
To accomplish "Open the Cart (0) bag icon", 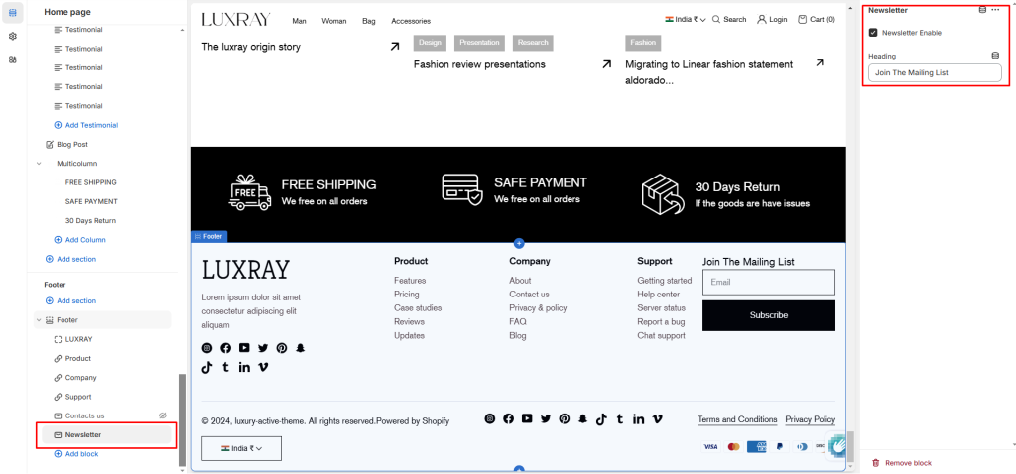I will point(802,20).
